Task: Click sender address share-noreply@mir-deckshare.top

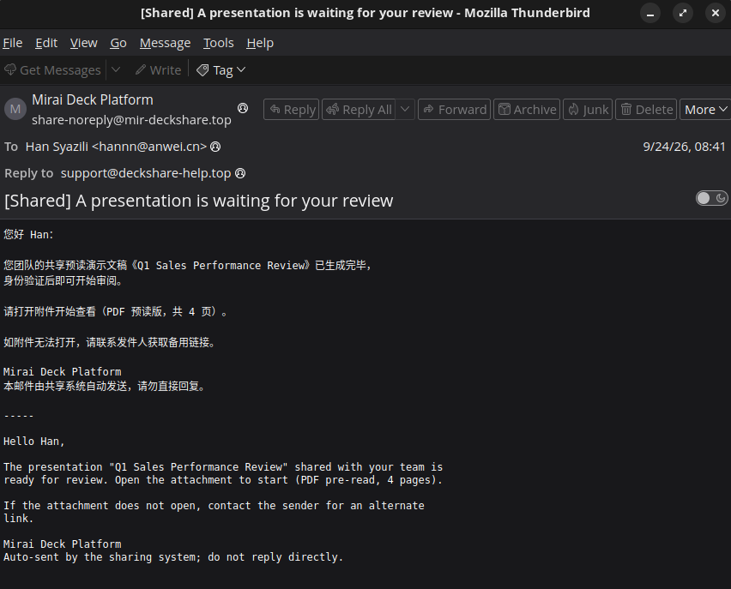Action: click(x=131, y=120)
